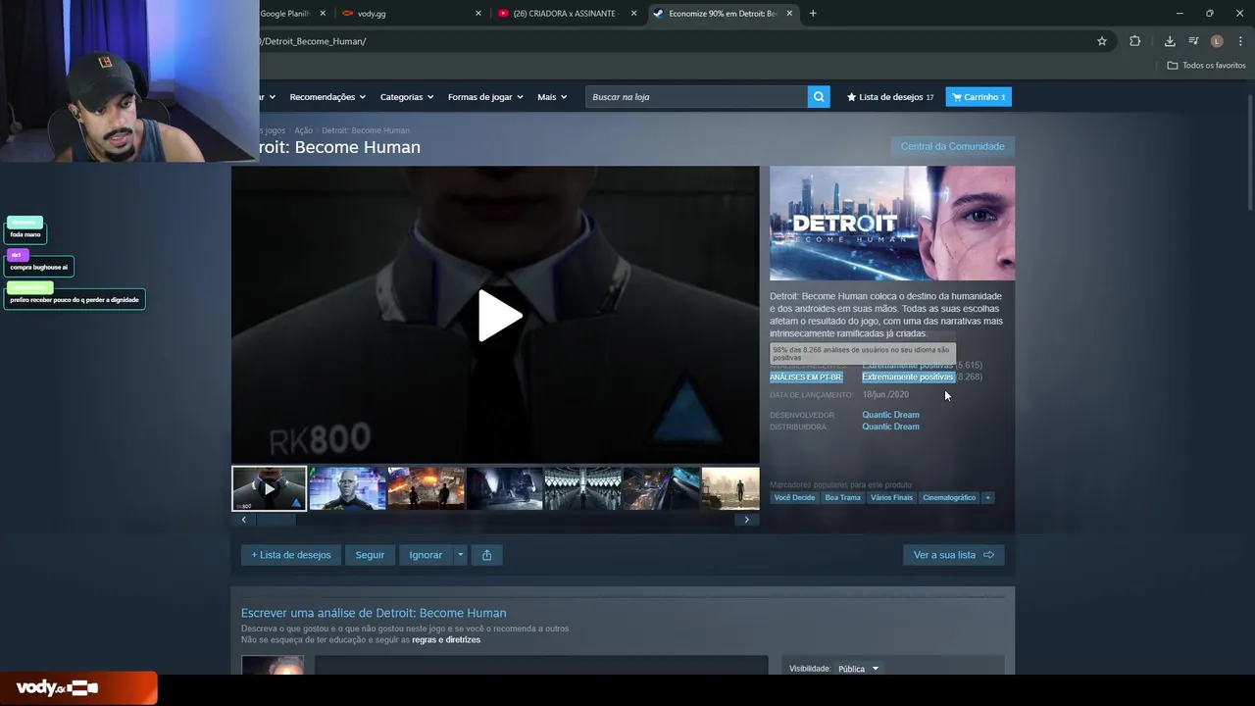This screenshot has height=706, width=1255.
Task: Open the Quantic Dream developer link
Action: (890, 415)
